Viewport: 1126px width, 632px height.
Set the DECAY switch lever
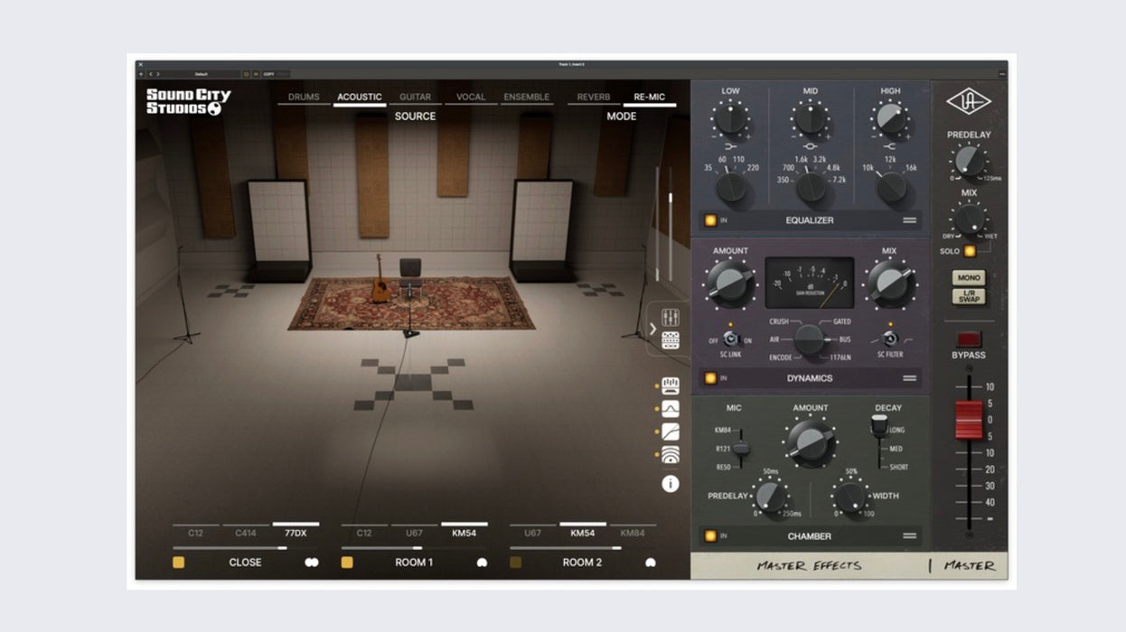(879, 425)
